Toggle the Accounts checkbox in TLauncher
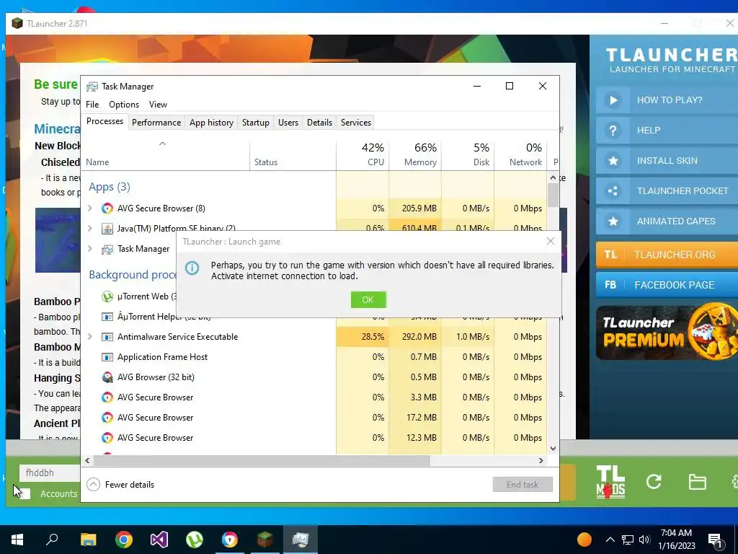 [x=25, y=493]
